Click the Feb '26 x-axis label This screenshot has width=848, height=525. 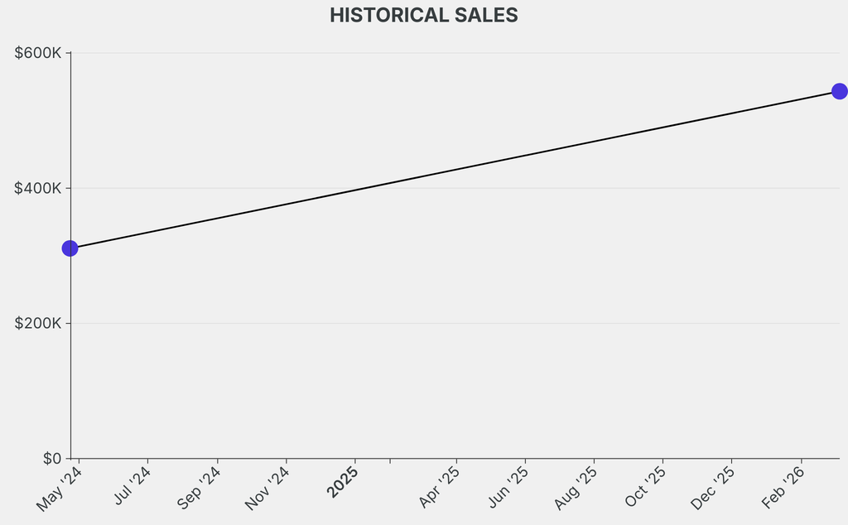(x=783, y=487)
